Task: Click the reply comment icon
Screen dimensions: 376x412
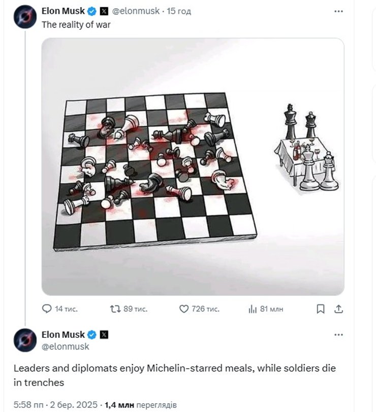Action: (47, 309)
